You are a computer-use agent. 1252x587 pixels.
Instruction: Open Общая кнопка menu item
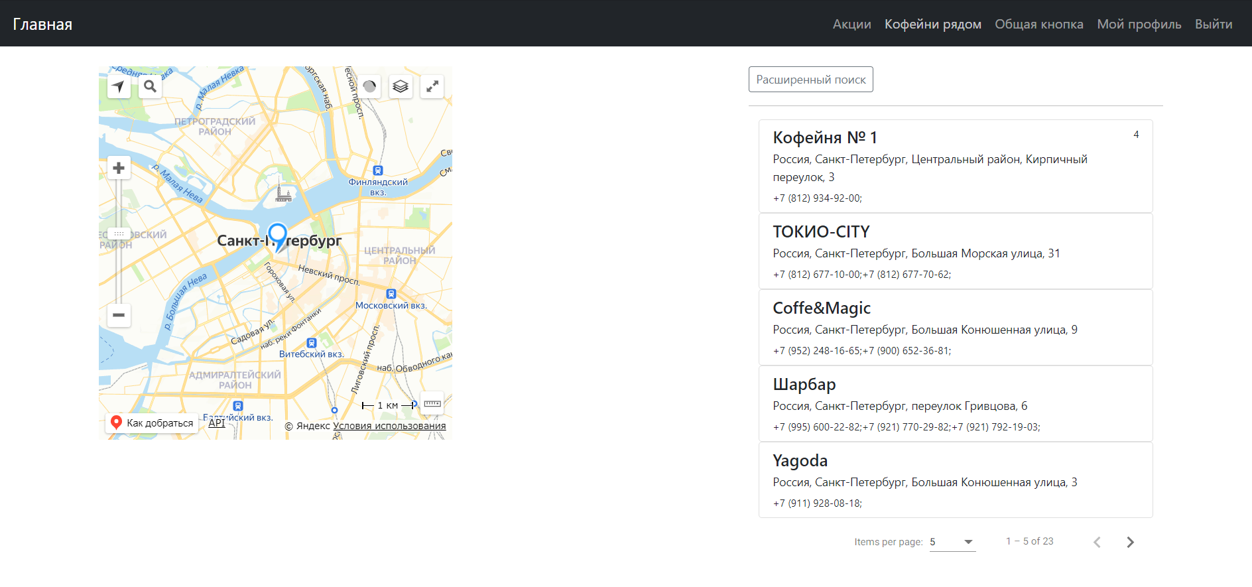[x=1039, y=24]
